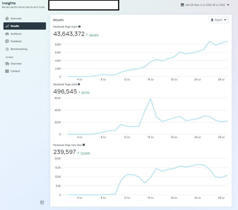Click the blank input box at top
The width and height of the screenshot is (238, 210).
83,5
